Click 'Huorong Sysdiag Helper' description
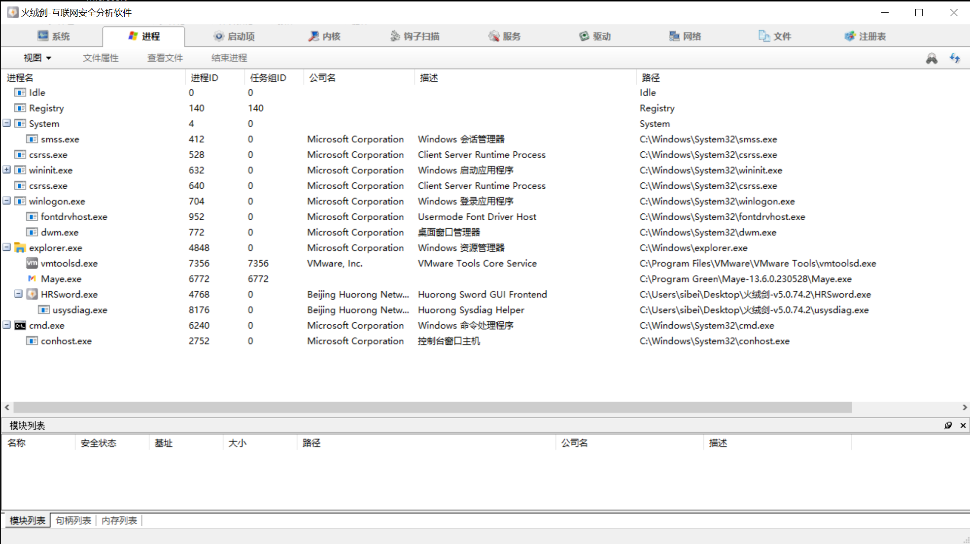This screenshot has width=970, height=544. (x=471, y=310)
